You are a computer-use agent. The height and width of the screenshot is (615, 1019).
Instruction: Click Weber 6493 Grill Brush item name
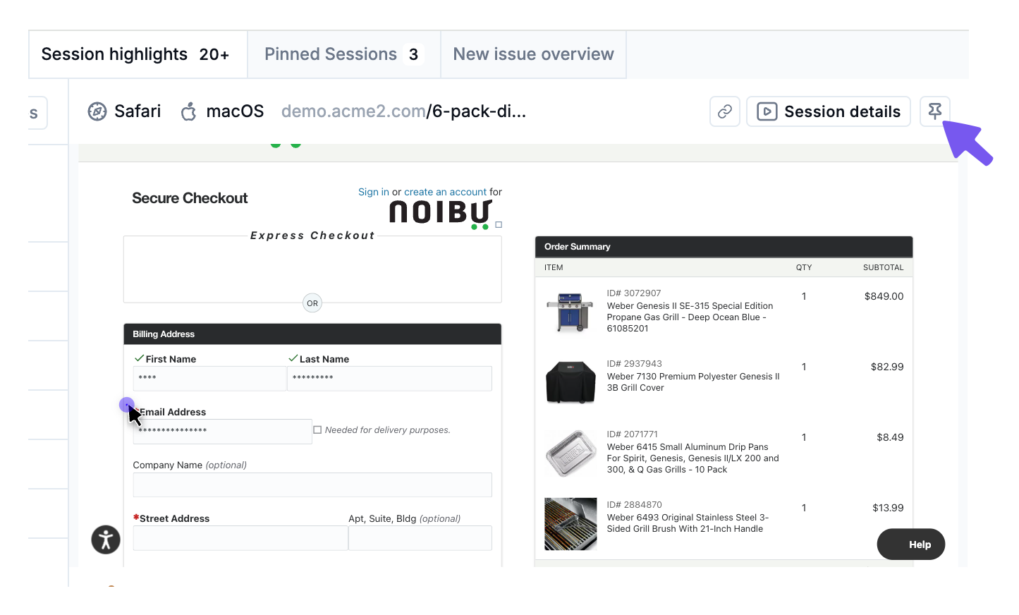[x=688, y=523]
